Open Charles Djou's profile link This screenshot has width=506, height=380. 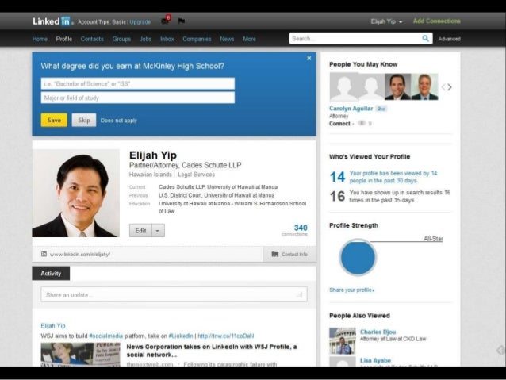[x=378, y=332]
